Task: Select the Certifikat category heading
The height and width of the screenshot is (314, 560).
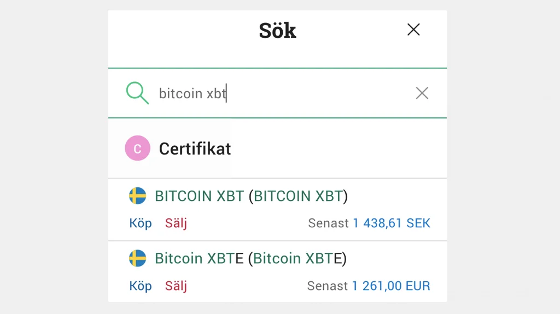Action: pyautogui.click(x=195, y=149)
